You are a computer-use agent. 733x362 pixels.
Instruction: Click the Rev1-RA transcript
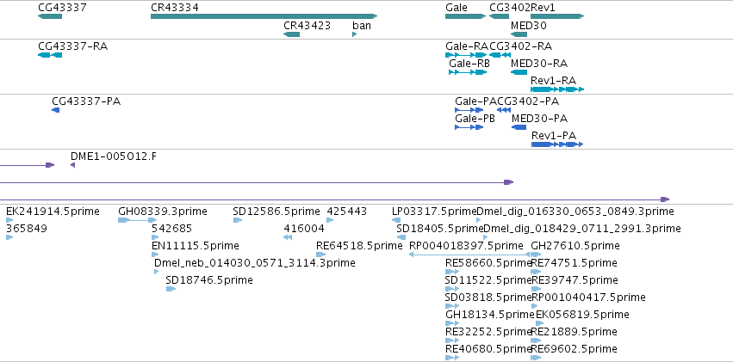tap(557, 89)
